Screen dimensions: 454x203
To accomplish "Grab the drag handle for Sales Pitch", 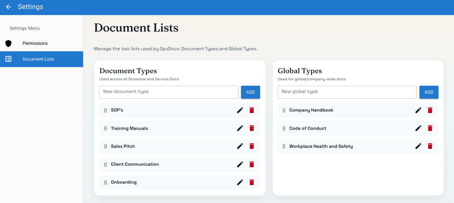I will (x=105, y=146).
